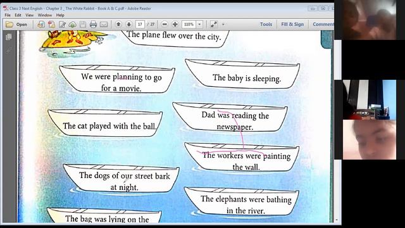Click 'The plane flew over the city.'
The height and width of the screenshot is (228, 405).
(x=175, y=35)
